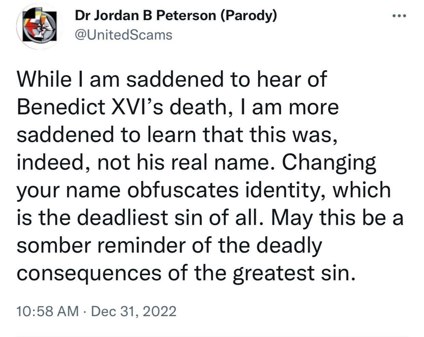
Task: Click the word "Changing" in the tweet
Action: click(x=329, y=163)
